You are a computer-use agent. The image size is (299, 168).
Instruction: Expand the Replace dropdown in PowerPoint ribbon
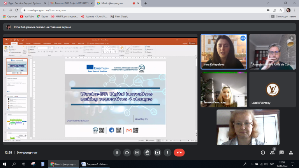(154, 49)
